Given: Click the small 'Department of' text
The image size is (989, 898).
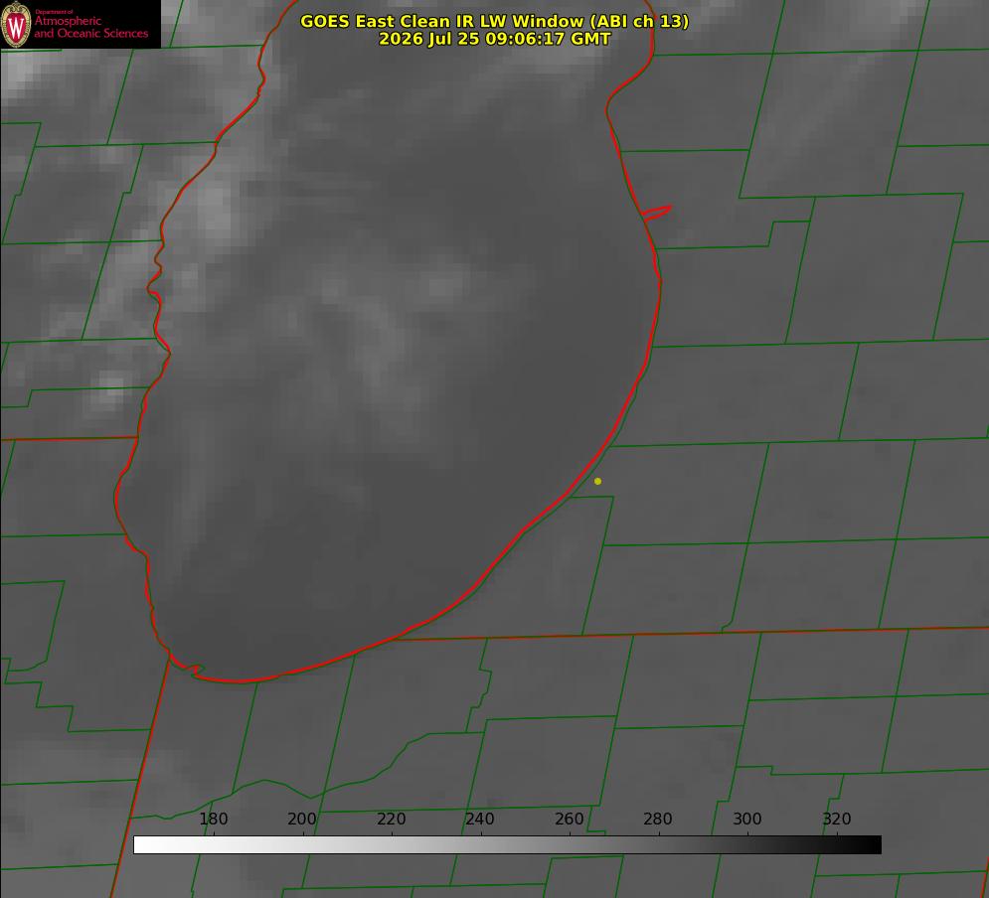Looking at the screenshot, I should click(x=54, y=11).
